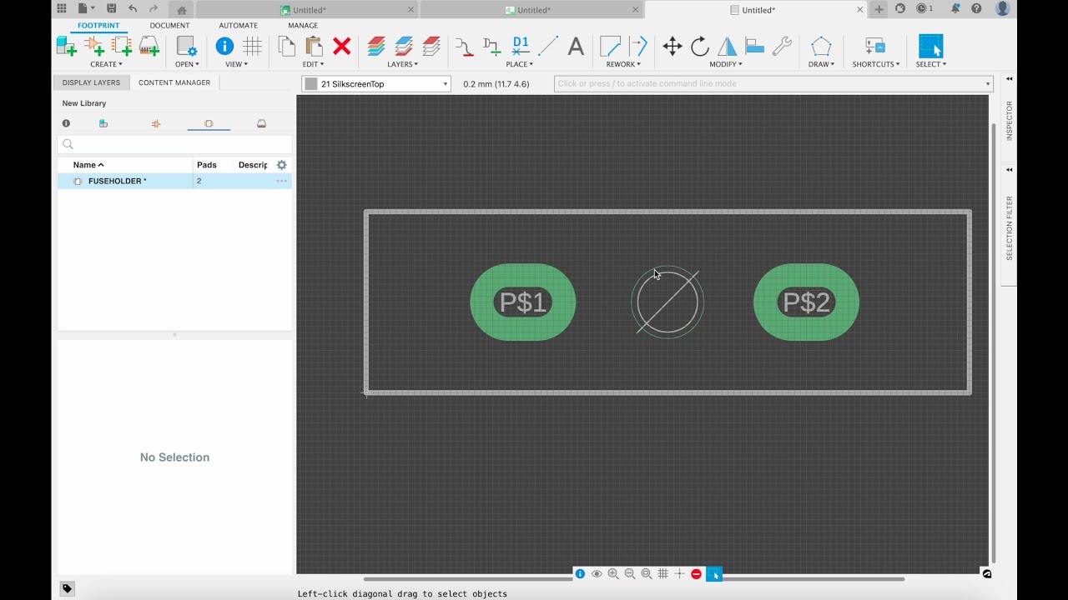Open the library settings book icon
This screenshot has height=600, width=1068.
pos(187,47)
